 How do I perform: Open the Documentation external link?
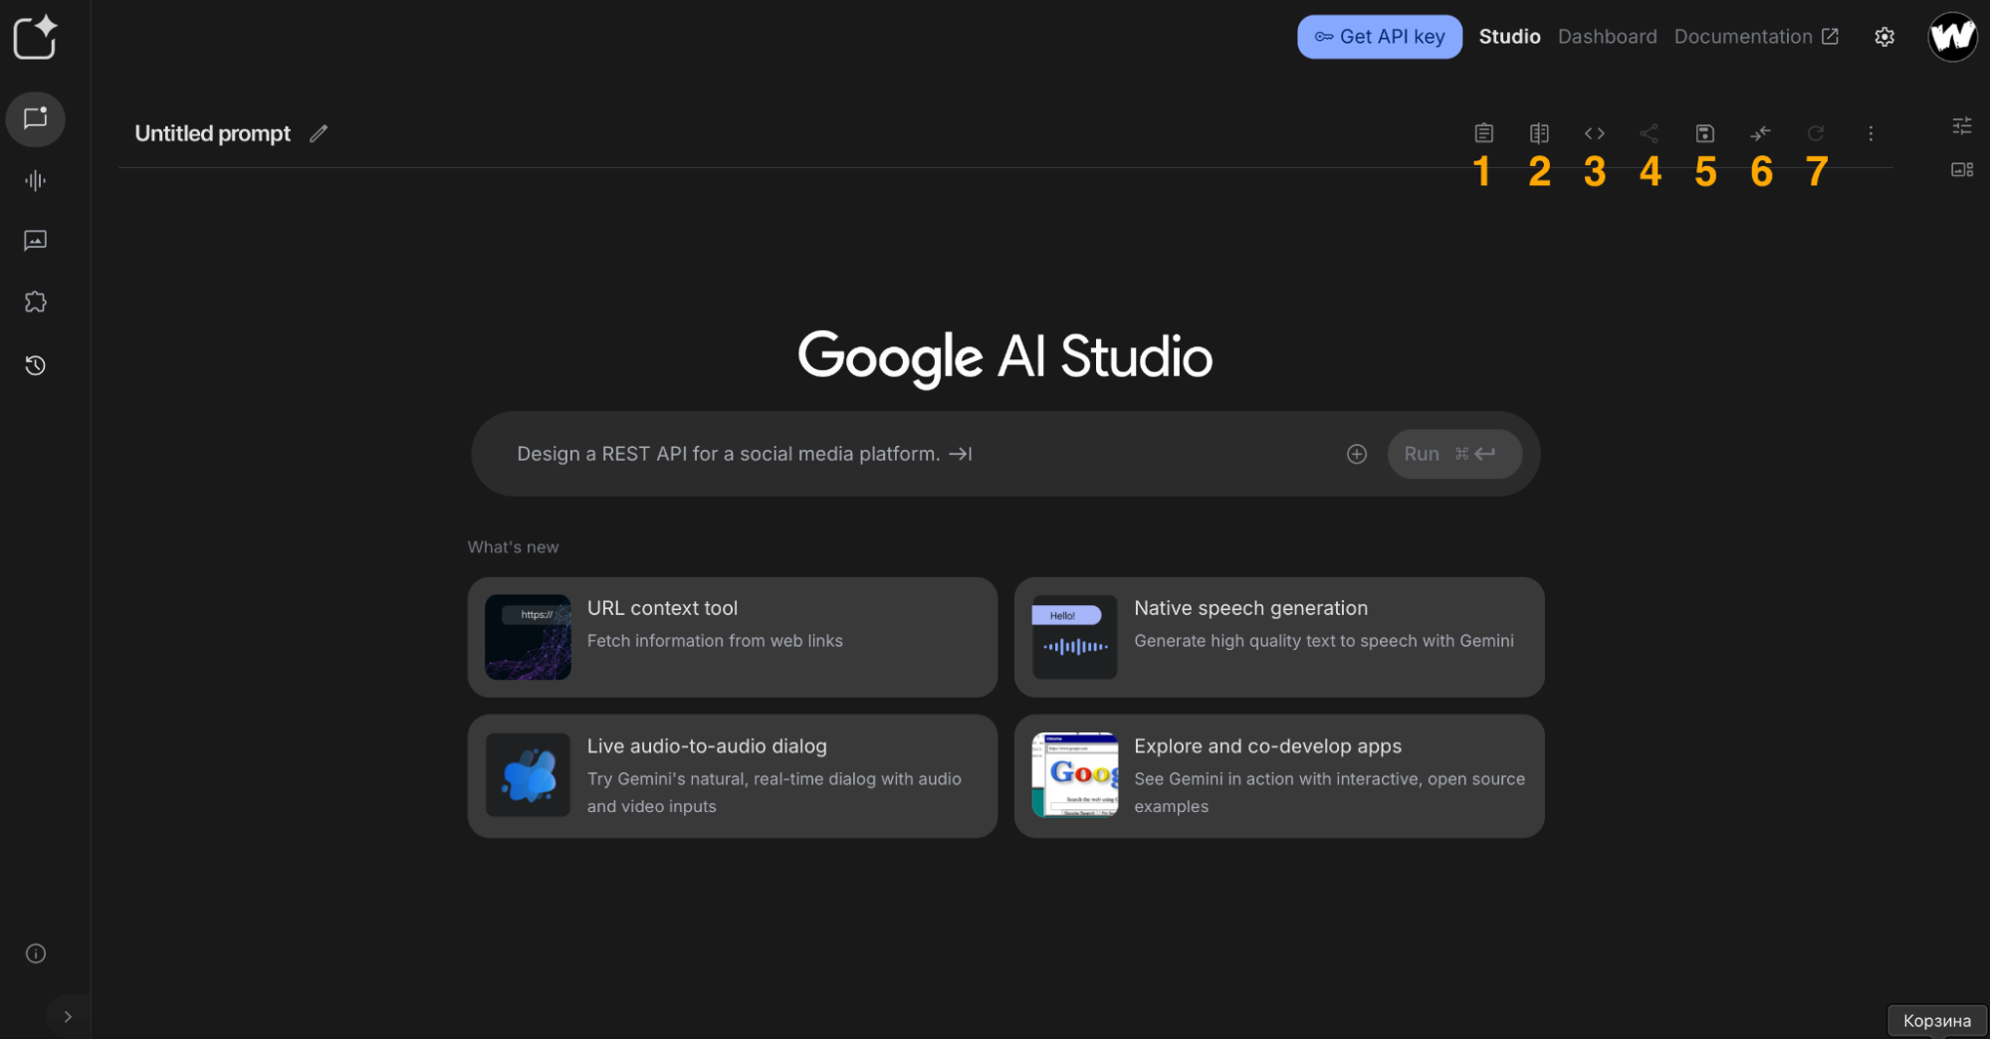(1756, 37)
